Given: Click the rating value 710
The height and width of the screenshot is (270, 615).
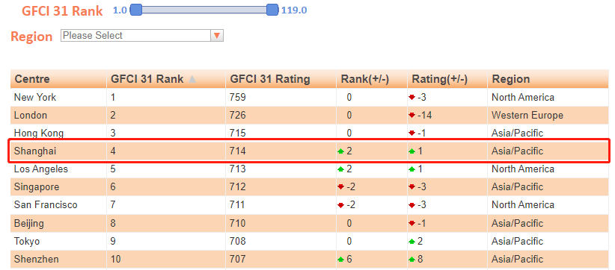Looking at the screenshot, I should (238, 223).
